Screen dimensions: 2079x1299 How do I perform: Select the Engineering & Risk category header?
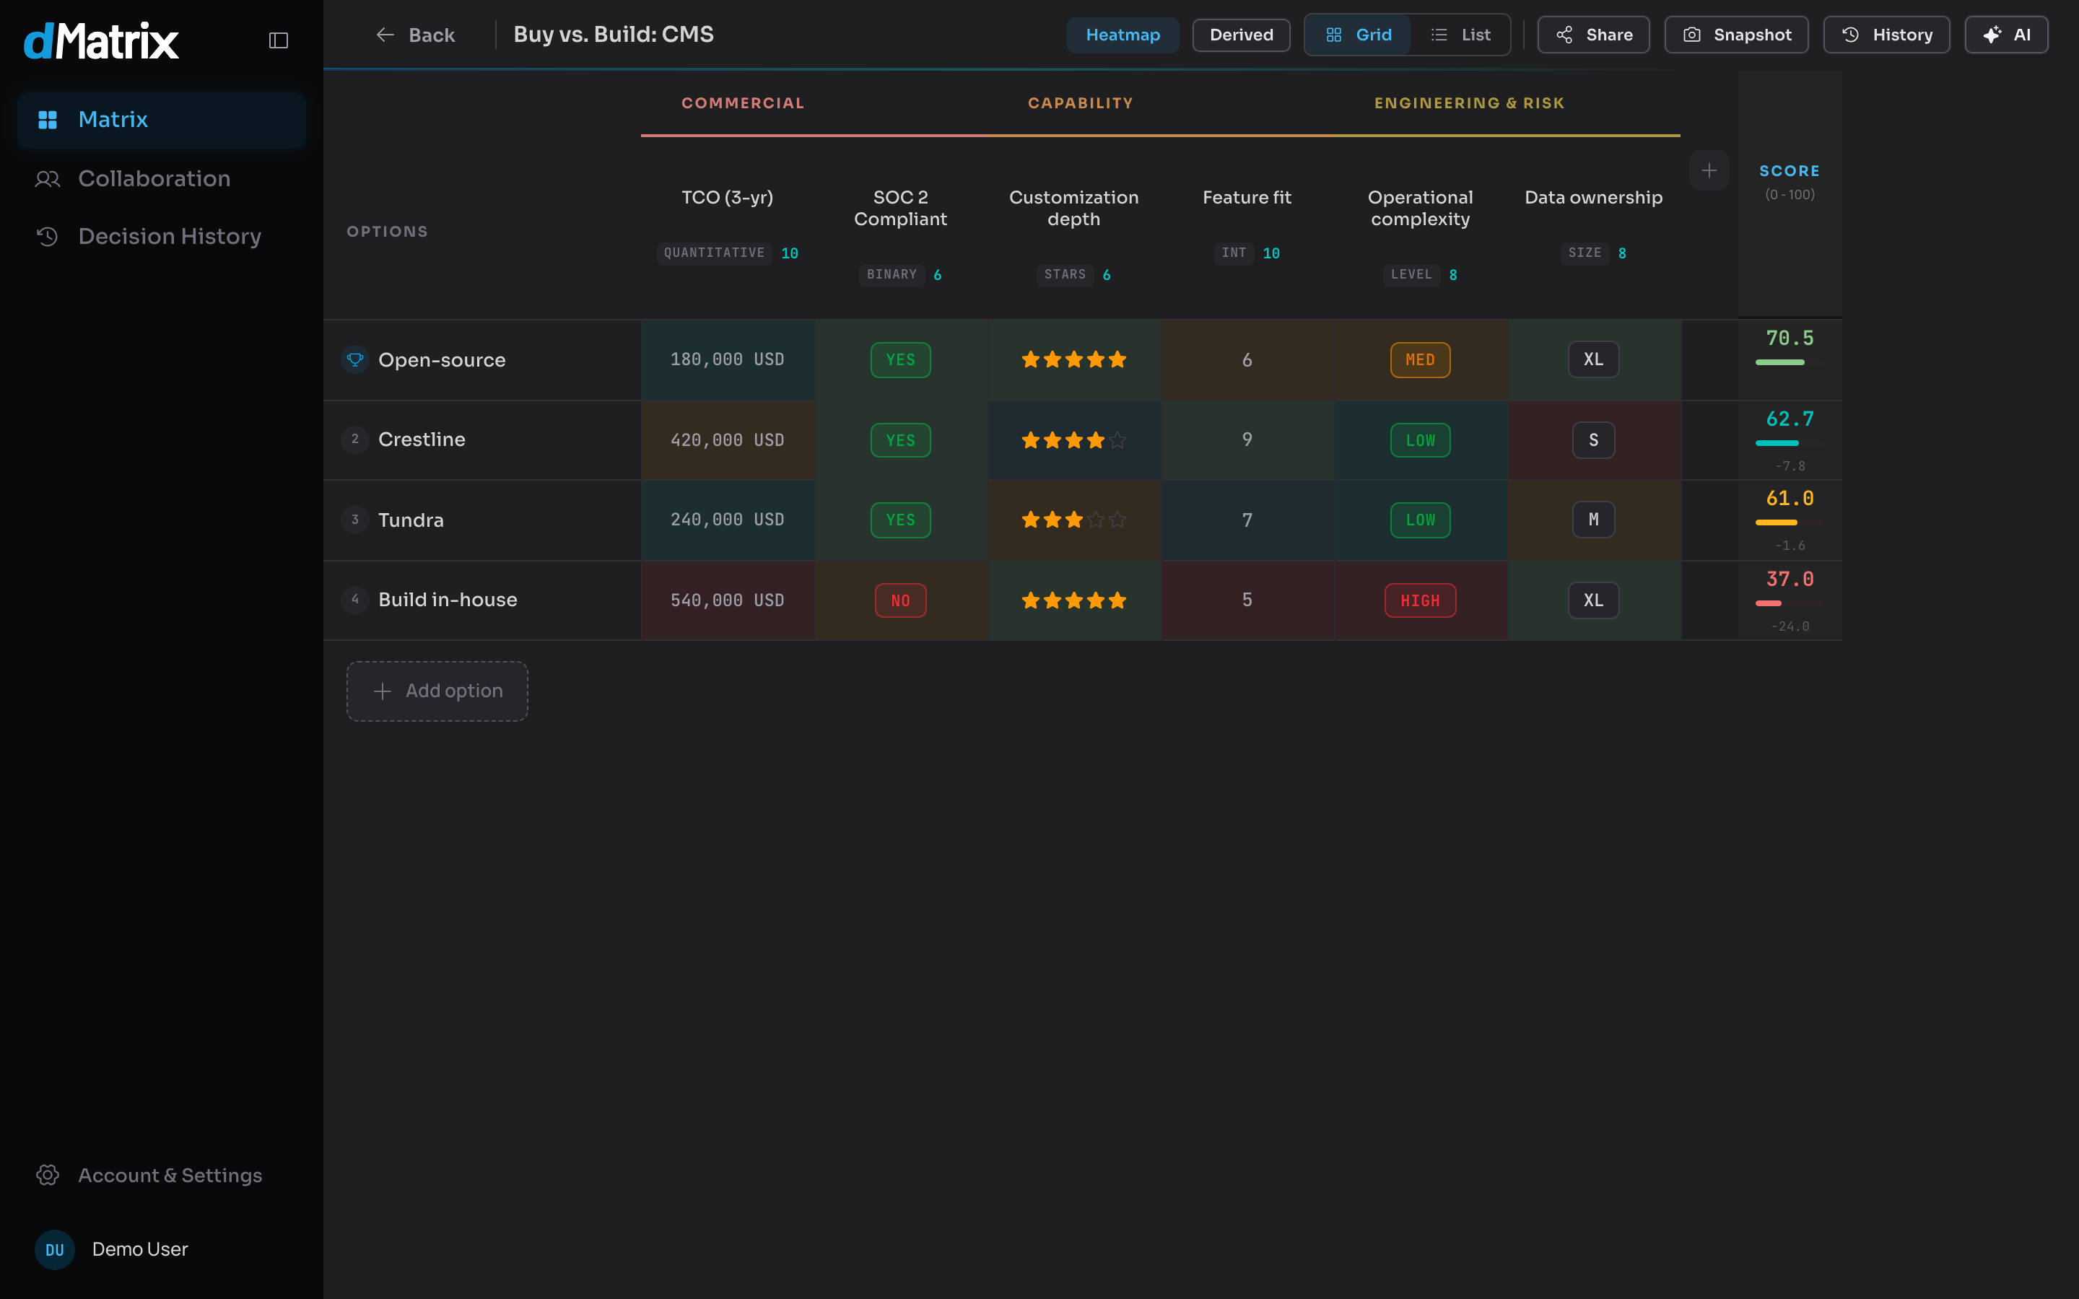(x=1469, y=103)
